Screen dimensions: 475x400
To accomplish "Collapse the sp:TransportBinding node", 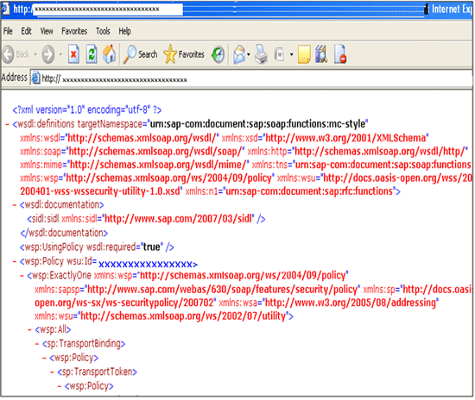I will [x=37, y=344].
